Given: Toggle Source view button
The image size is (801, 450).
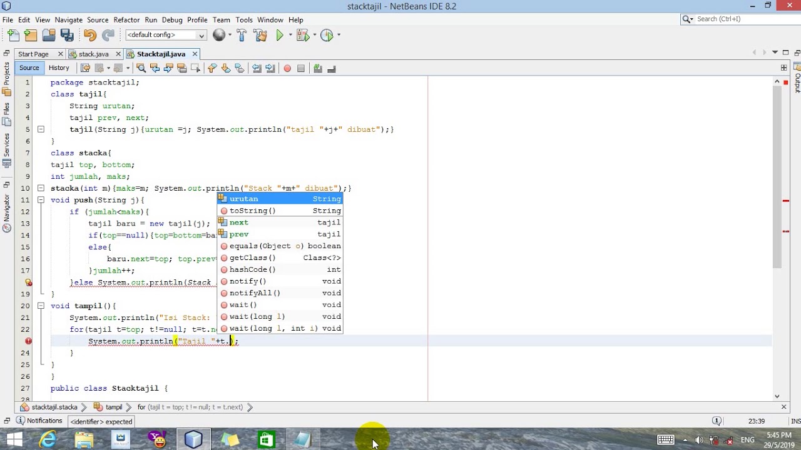Looking at the screenshot, I should pyautogui.click(x=29, y=67).
